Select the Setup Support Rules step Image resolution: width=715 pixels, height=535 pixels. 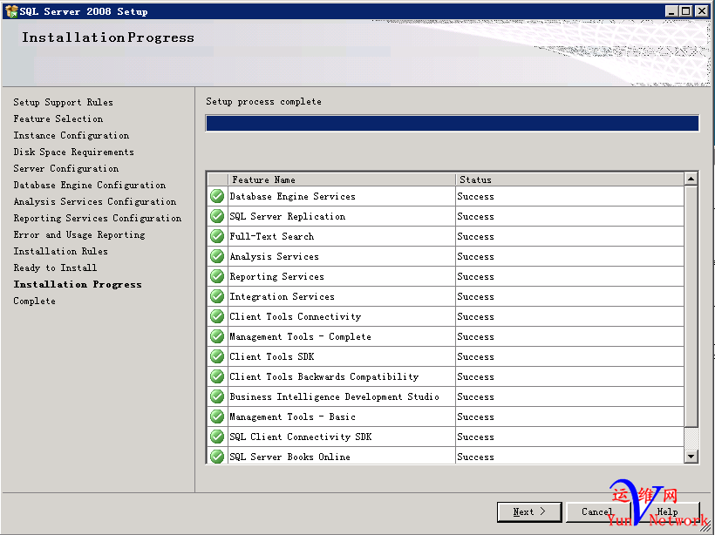64,102
